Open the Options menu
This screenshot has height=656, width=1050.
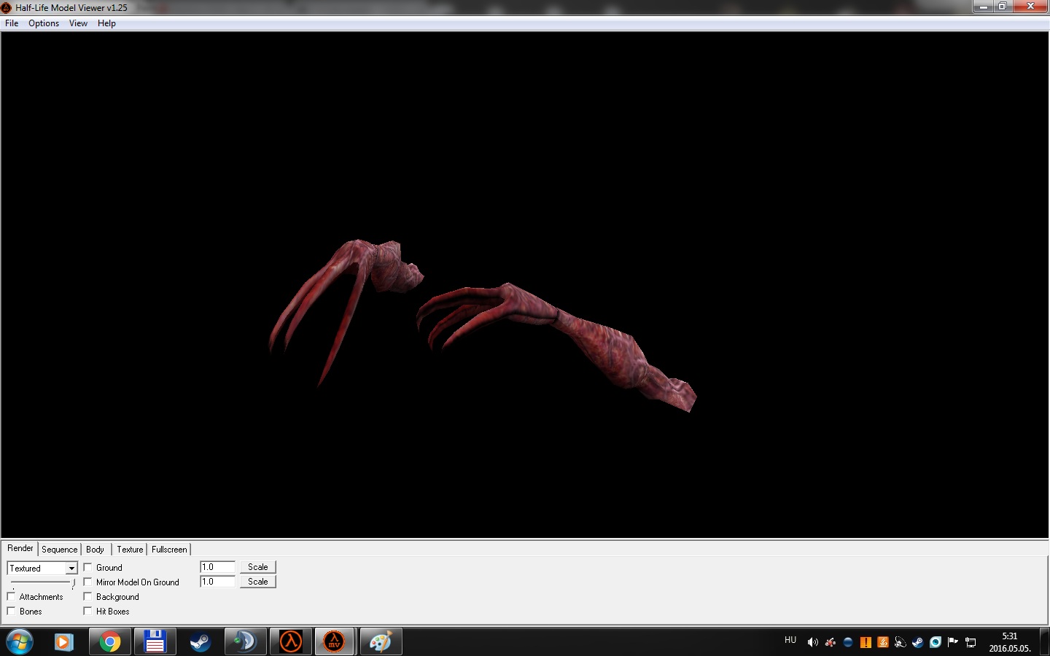pyautogui.click(x=44, y=23)
